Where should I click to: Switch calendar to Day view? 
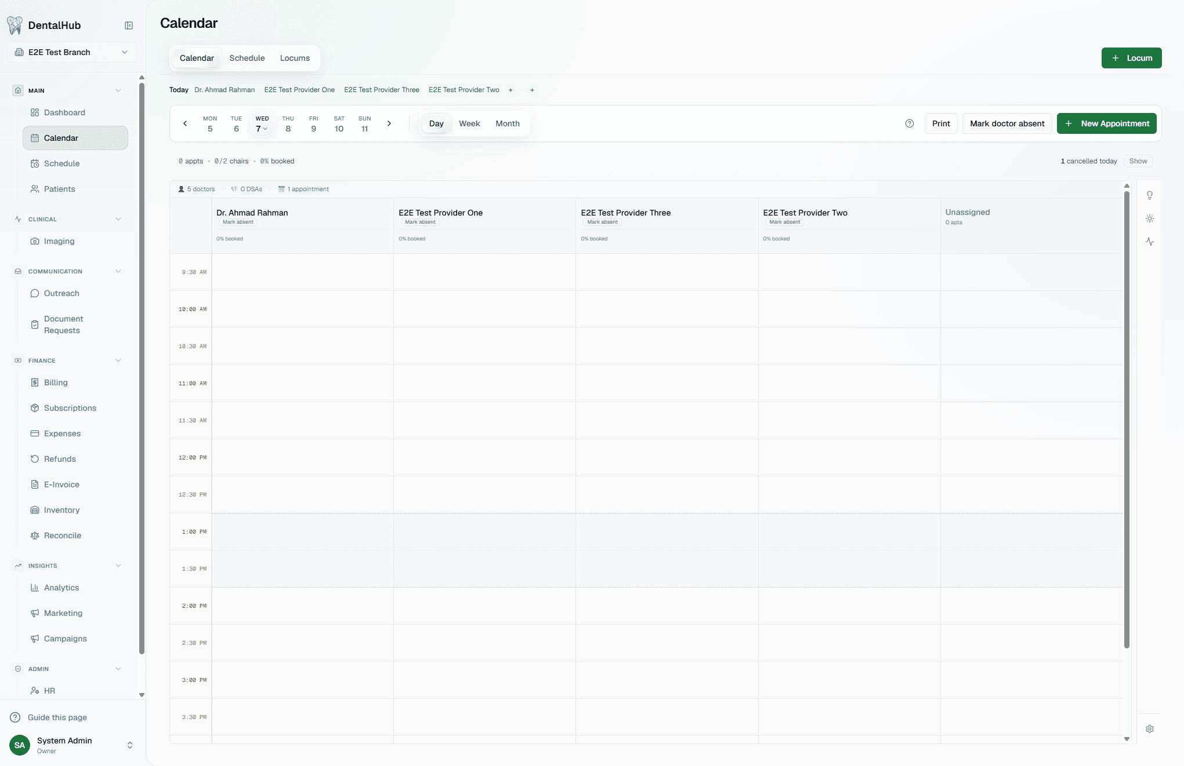(x=436, y=123)
